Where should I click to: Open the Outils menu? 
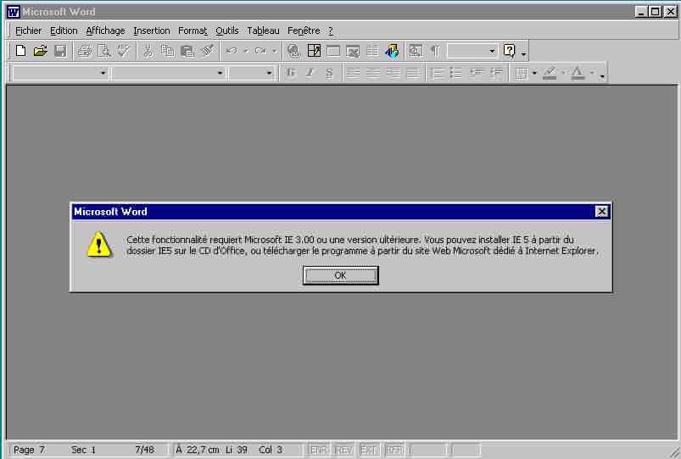[227, 30]
